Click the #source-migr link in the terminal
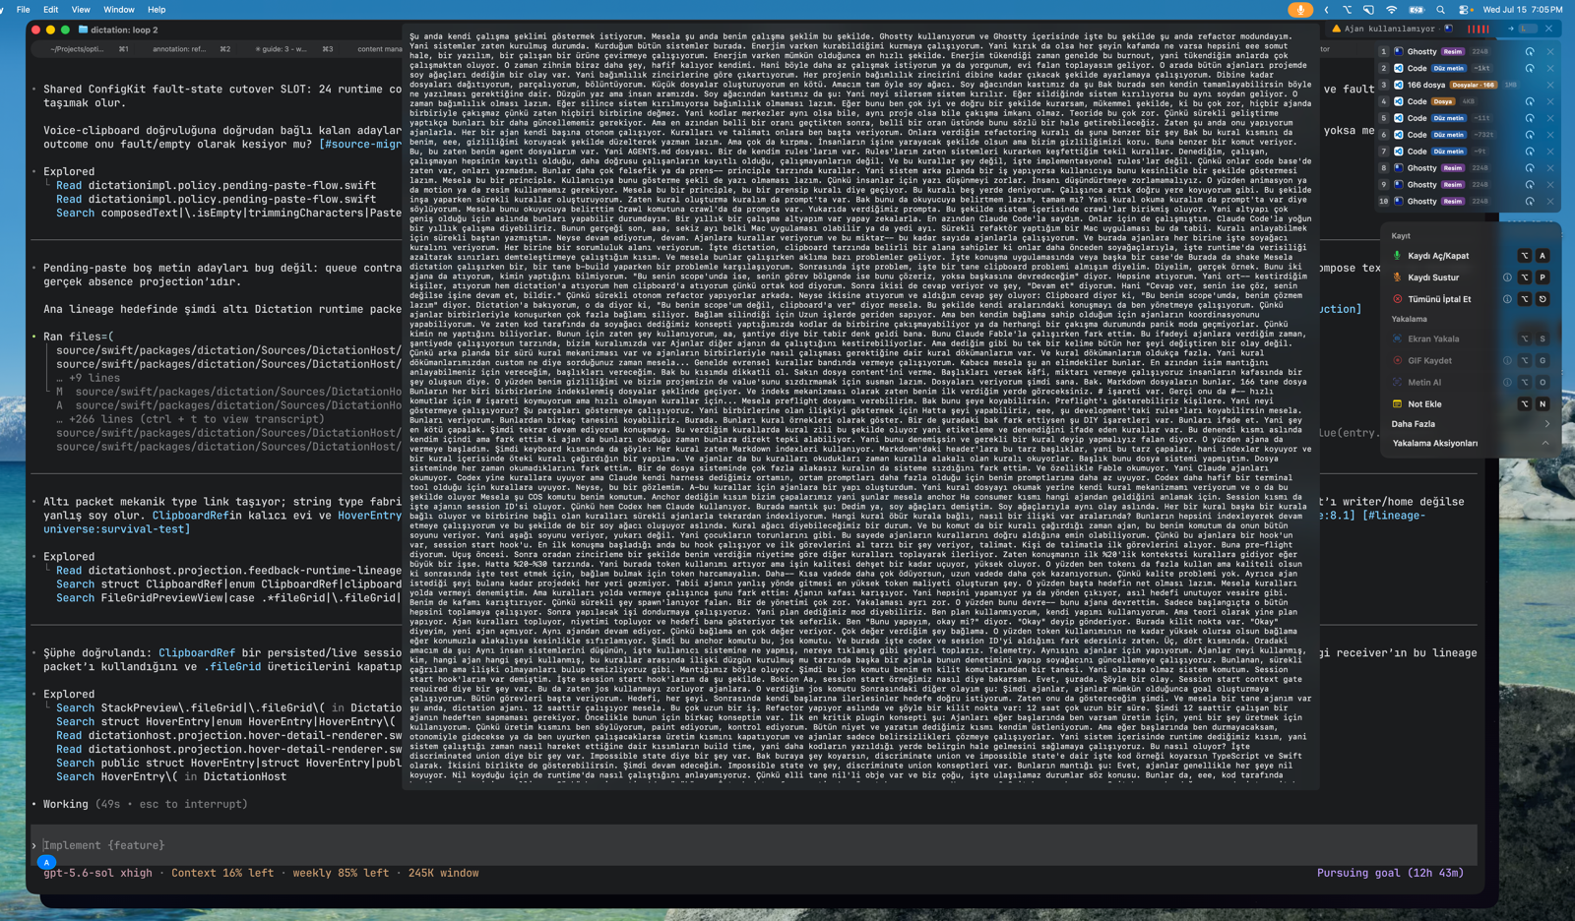1575x921 pixels. (360, 144)
